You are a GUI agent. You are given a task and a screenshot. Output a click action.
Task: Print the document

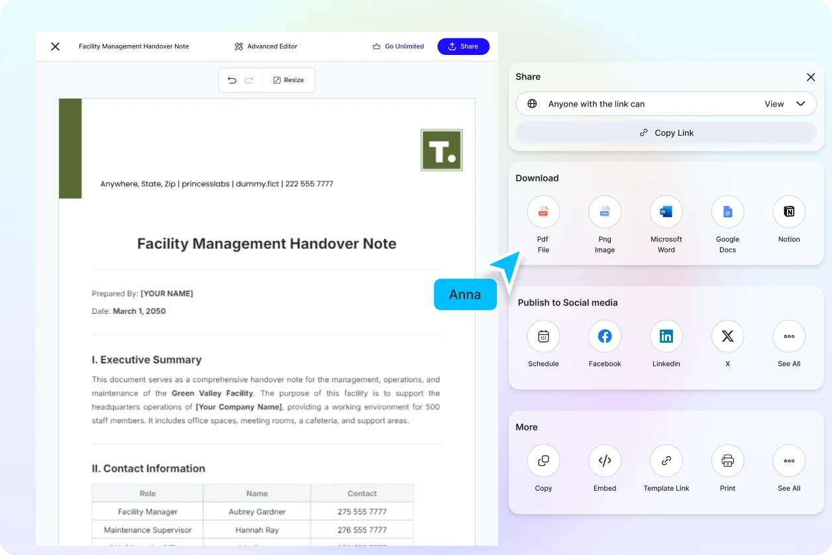(x=727, y=461)
